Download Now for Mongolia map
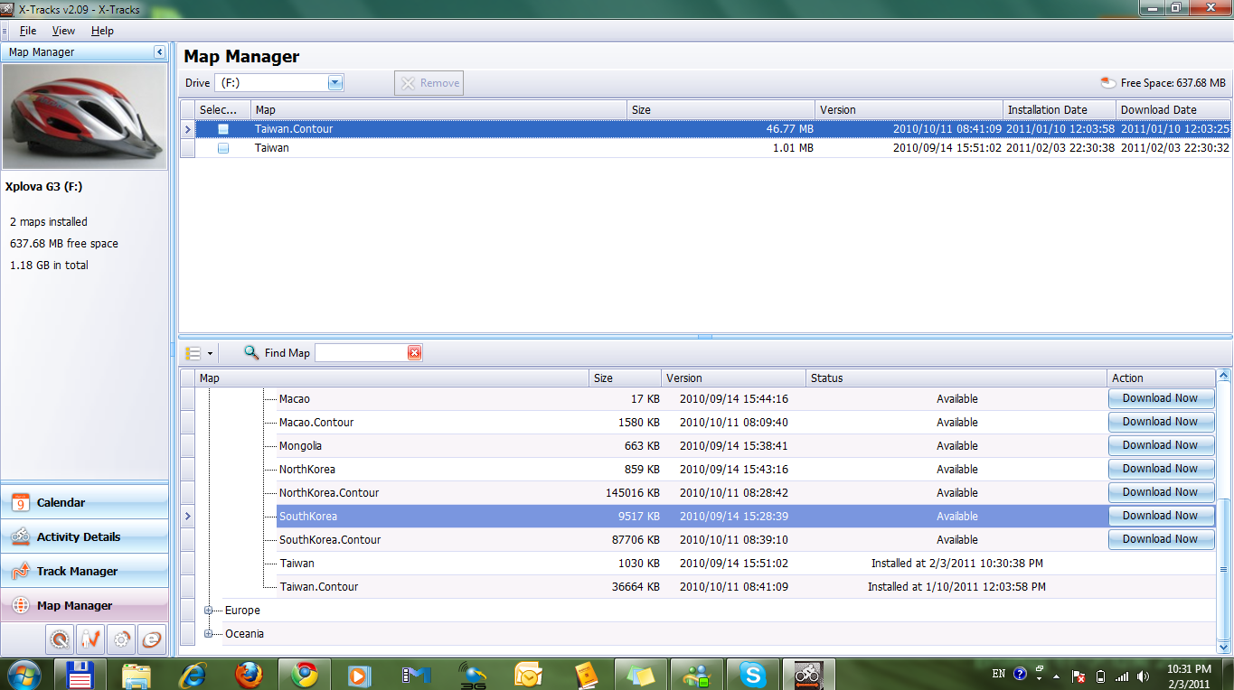This screenshot has height=690, width=1234. coord(1160,445)
